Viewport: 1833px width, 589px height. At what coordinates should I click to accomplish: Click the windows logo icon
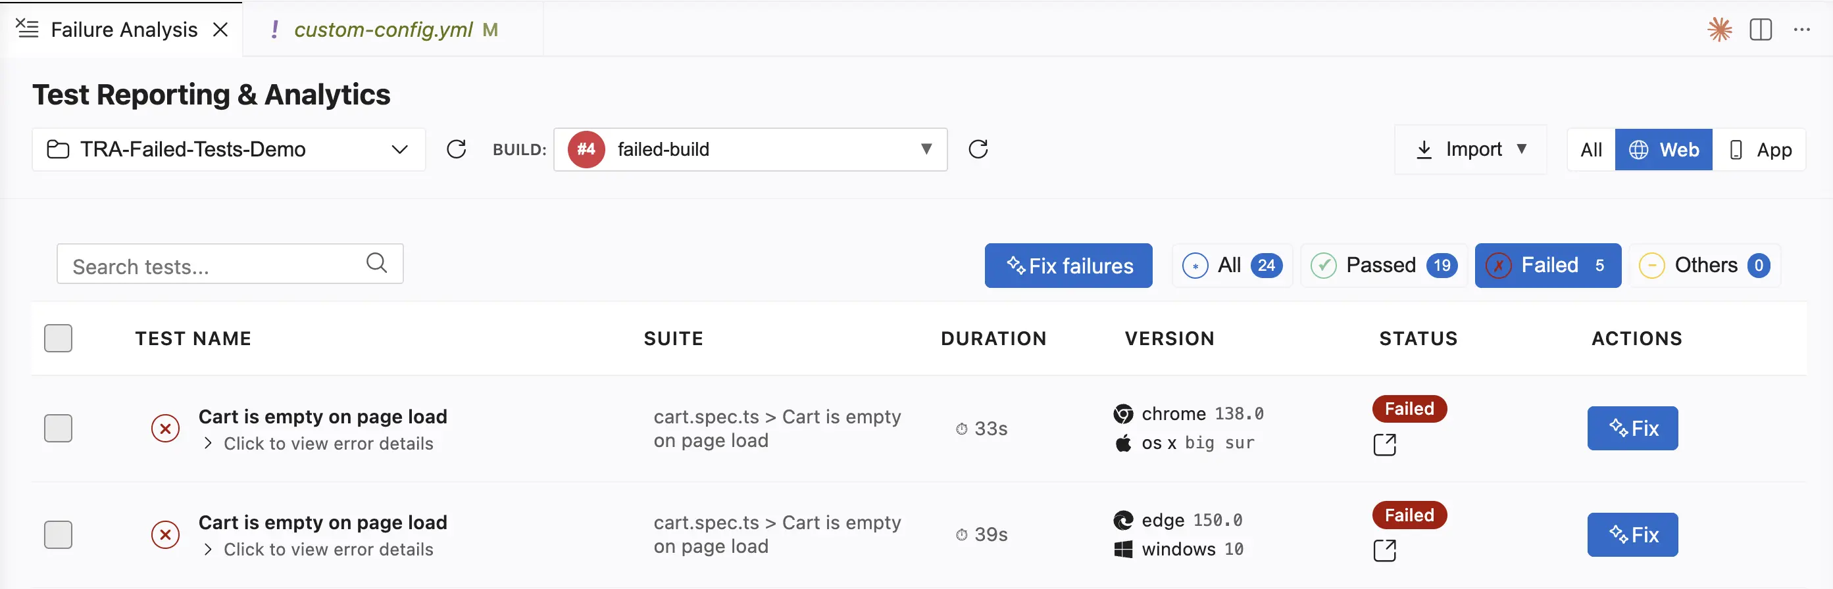click(1124, 550)
